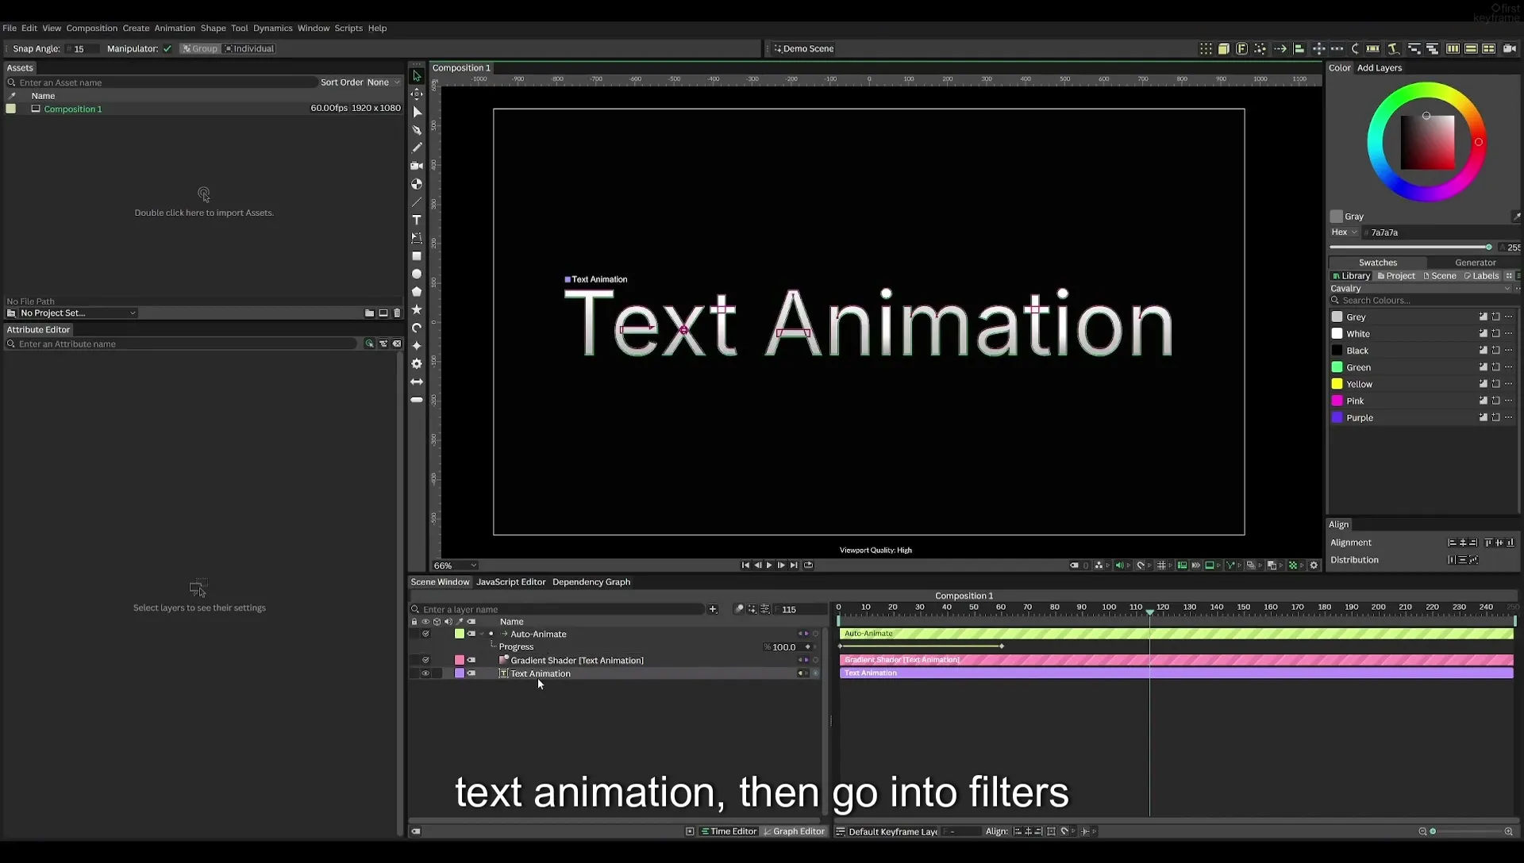Open the Dynamics menu
Viewport: 1524px width, 863px height.
tap(272, 28)
